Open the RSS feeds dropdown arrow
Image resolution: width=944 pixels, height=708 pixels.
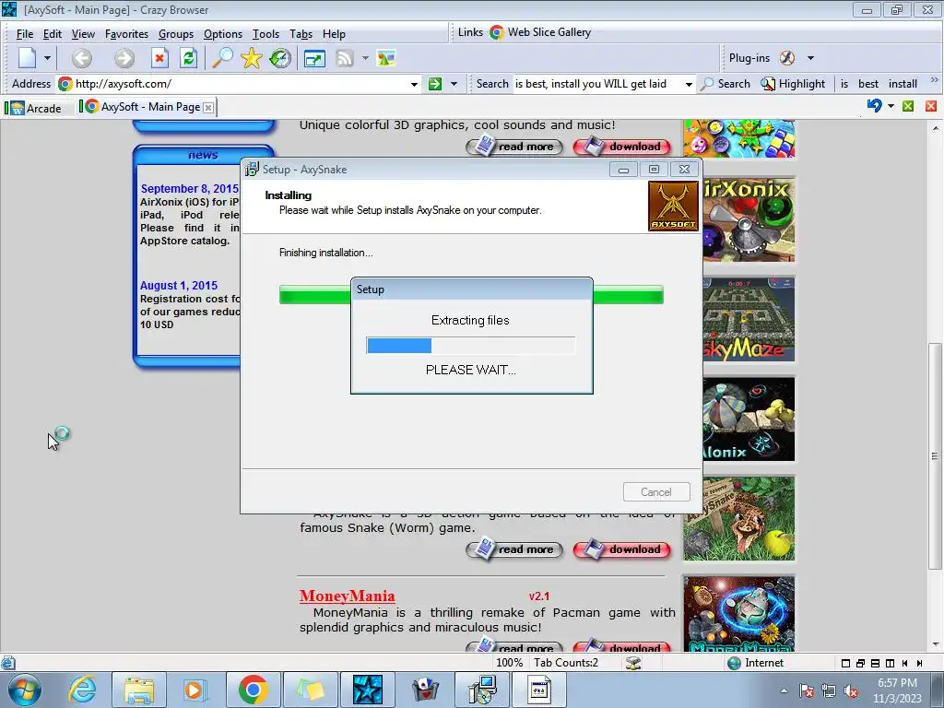pos(365,58)
